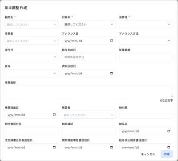Click the 償却資産申告書送信日 label

point(76,140)
